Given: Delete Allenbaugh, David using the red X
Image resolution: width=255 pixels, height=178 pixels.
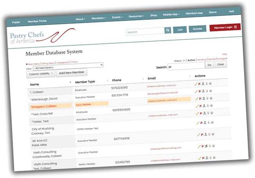Looking at the screenshot, I should tap(200, 91).
